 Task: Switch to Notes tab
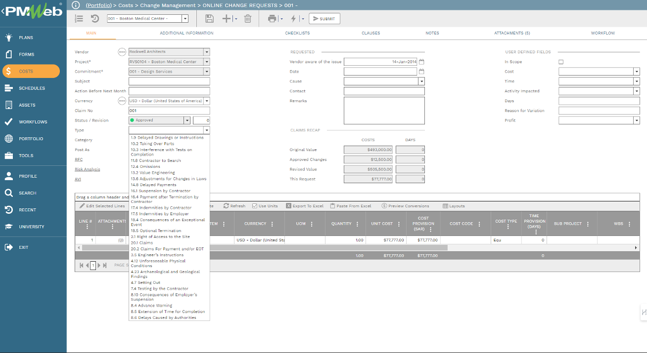click(x=432, y=33)
